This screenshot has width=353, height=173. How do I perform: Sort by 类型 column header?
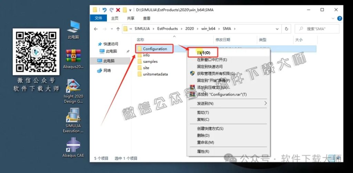point(262,40)
